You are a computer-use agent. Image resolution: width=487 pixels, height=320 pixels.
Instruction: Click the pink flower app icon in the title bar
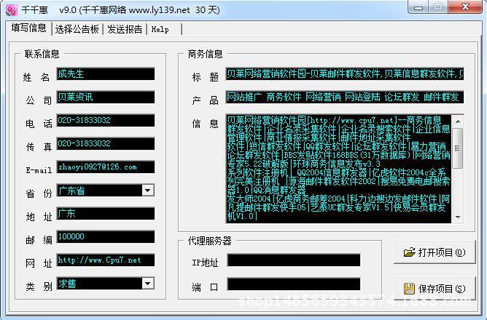tap(11, 10)
